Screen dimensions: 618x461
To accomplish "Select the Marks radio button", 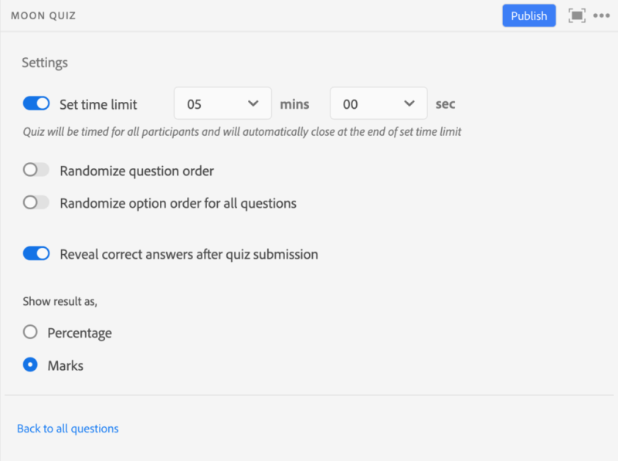I will point(30,365).
